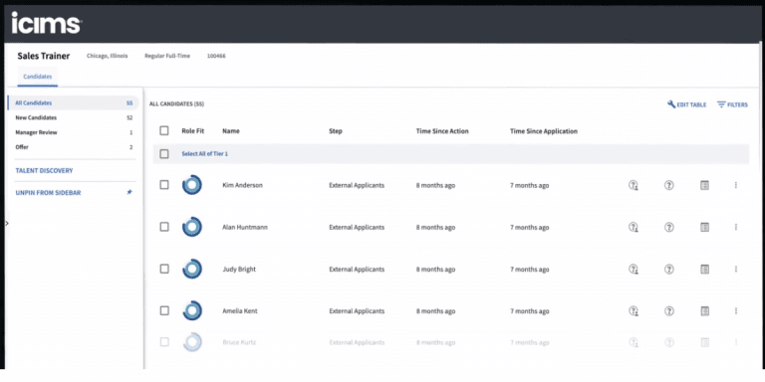The height and width of the screenshot is (382, 765).
Task: Open the three-dot menu for Judy Bright
Action: coord(736,269)
